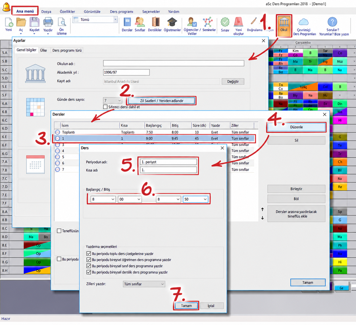
Task: Start the Sınav check icon
Action: coord(225,25)
